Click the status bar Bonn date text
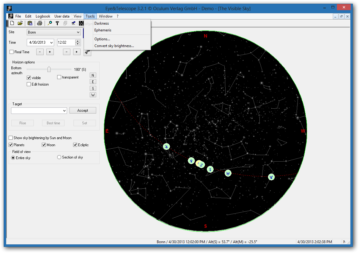Viewport: 359px width, 253px height. click(x=207, y=242)
